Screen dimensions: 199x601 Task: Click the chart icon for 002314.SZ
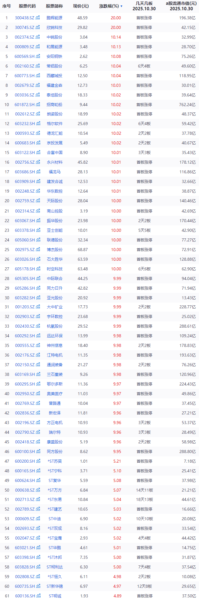click(38, 211)
